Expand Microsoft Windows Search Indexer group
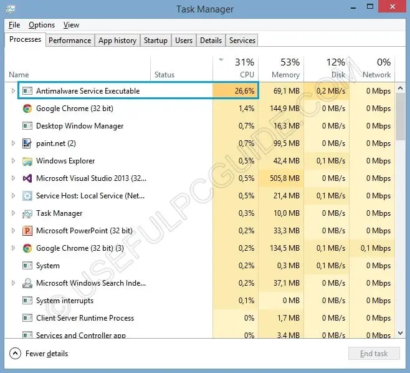The image size is (410, 373). [x=13, y=283]
